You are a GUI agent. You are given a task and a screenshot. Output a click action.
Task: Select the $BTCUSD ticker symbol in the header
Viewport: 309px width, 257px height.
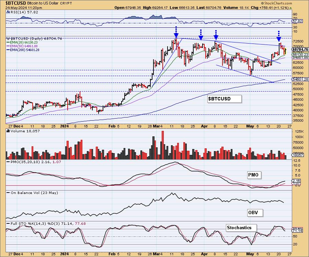tap(15, 3)
